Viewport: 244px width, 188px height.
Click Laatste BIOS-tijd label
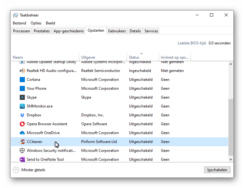tap(192, 43)
